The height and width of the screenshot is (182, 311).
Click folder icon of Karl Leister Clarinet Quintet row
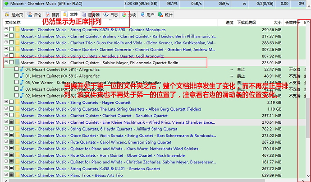pos(18,36)
